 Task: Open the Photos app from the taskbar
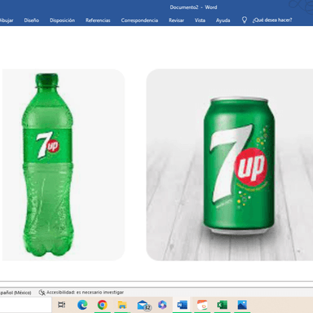tap(242, 305)
